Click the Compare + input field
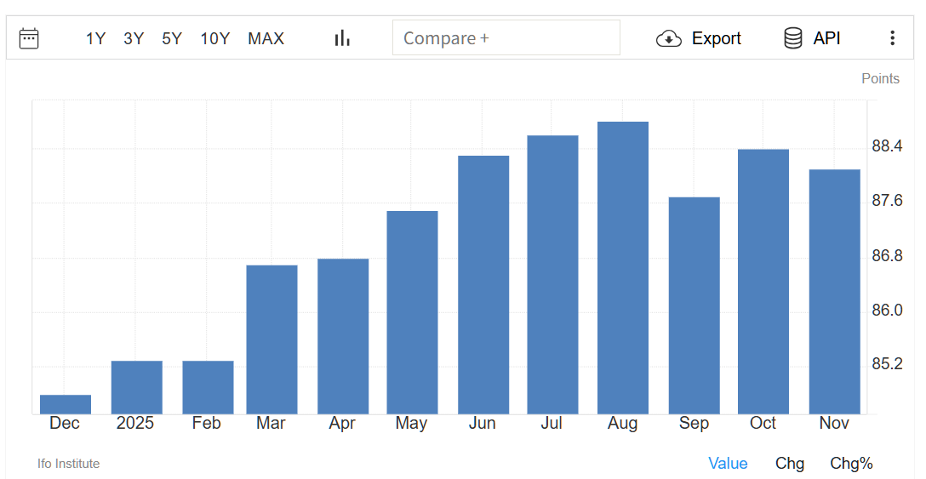Image resolution: width=926 pixels, height=479 pixels. tap(506, 38)
